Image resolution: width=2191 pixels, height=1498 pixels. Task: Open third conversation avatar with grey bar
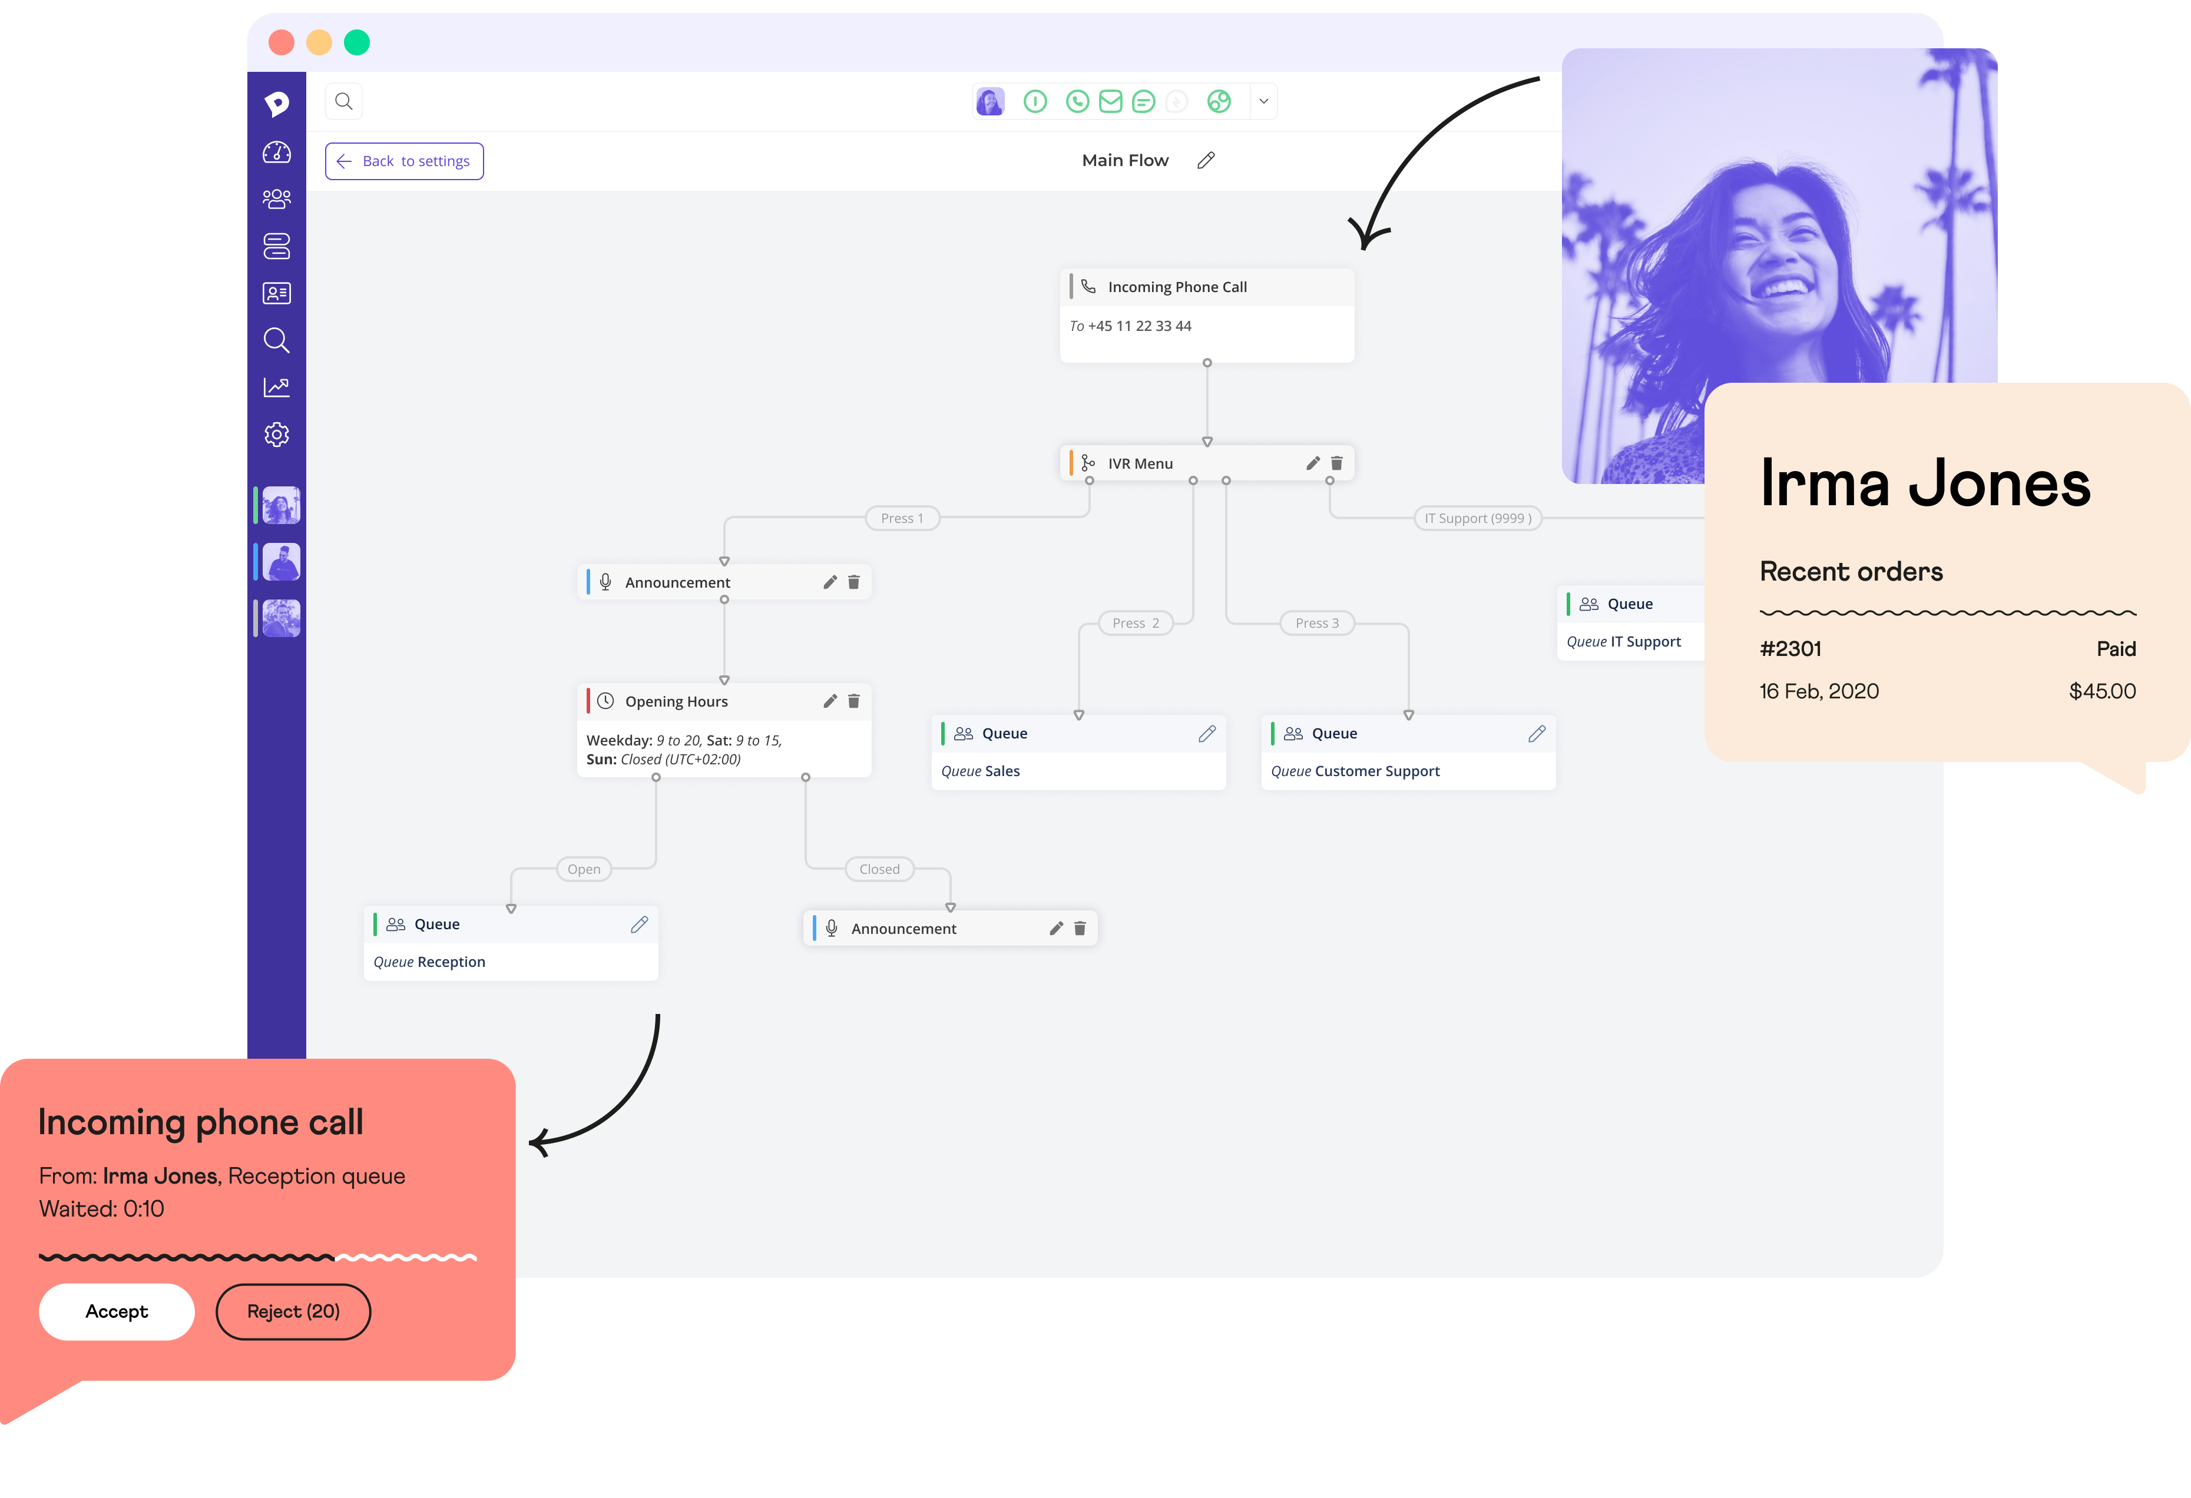pos(281,618)
